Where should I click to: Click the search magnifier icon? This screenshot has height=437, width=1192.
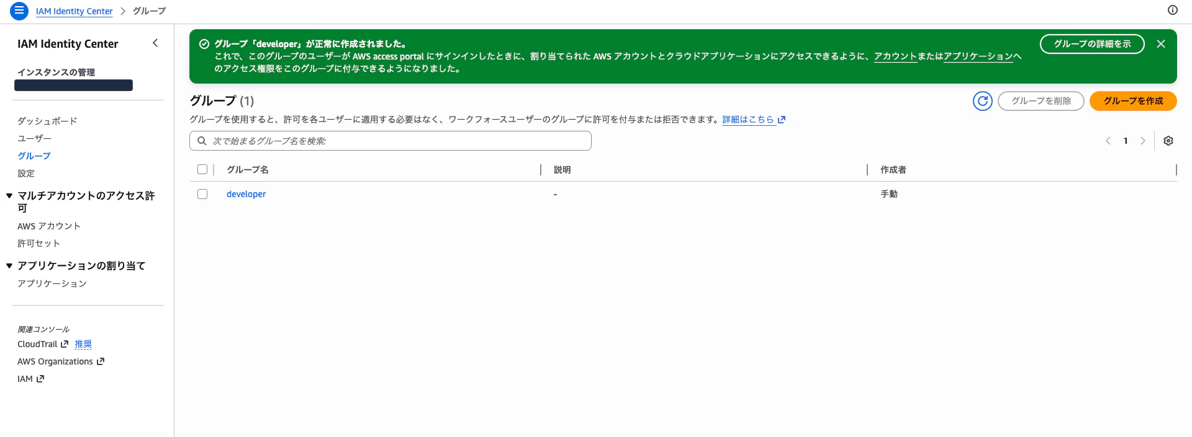pos(202,141)
